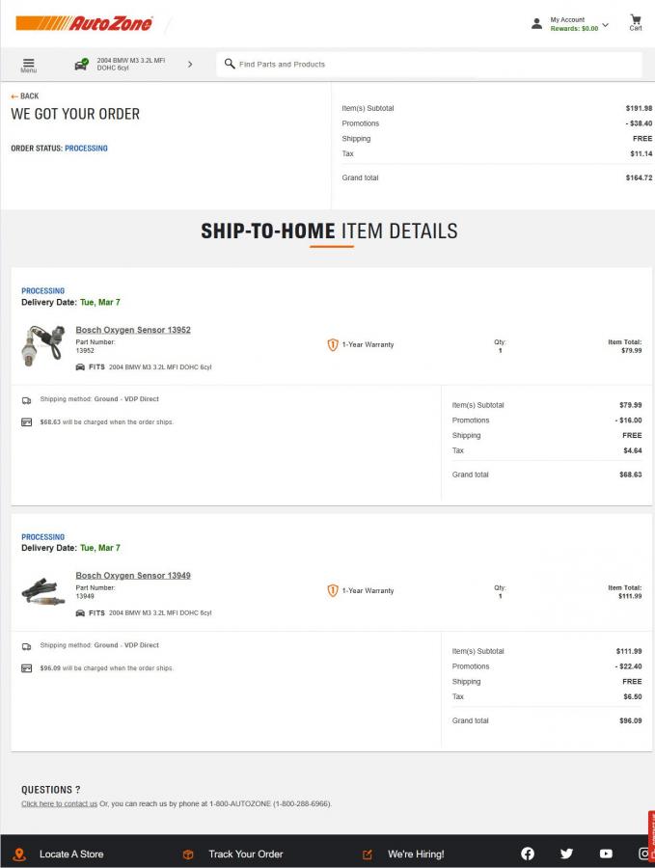Expand the My Account dropdown chevron
The height and width of the screenshot is (868, 655).
click(606, 24)
